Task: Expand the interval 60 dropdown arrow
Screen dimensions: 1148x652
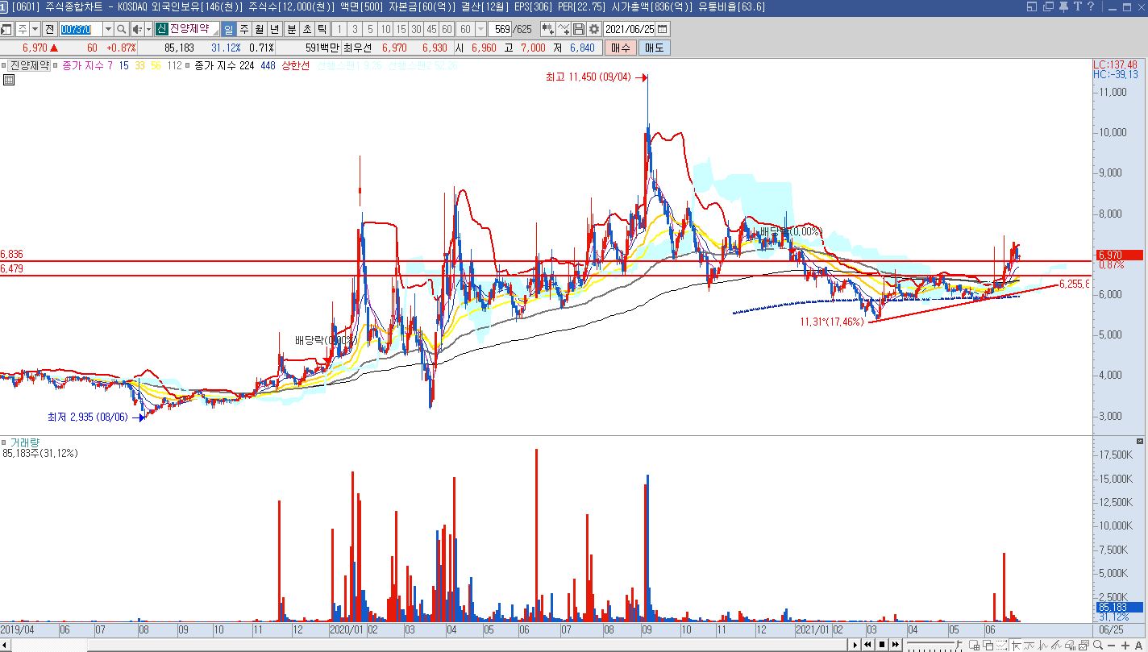Action: [480, 29]
